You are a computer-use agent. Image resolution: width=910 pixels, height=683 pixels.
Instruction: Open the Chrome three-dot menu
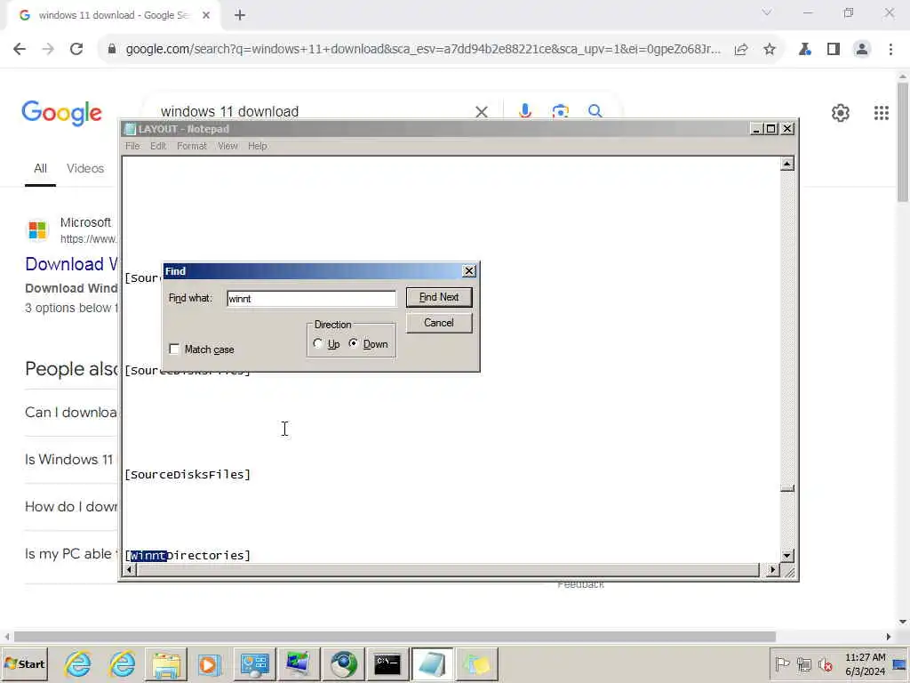point(890,50)
